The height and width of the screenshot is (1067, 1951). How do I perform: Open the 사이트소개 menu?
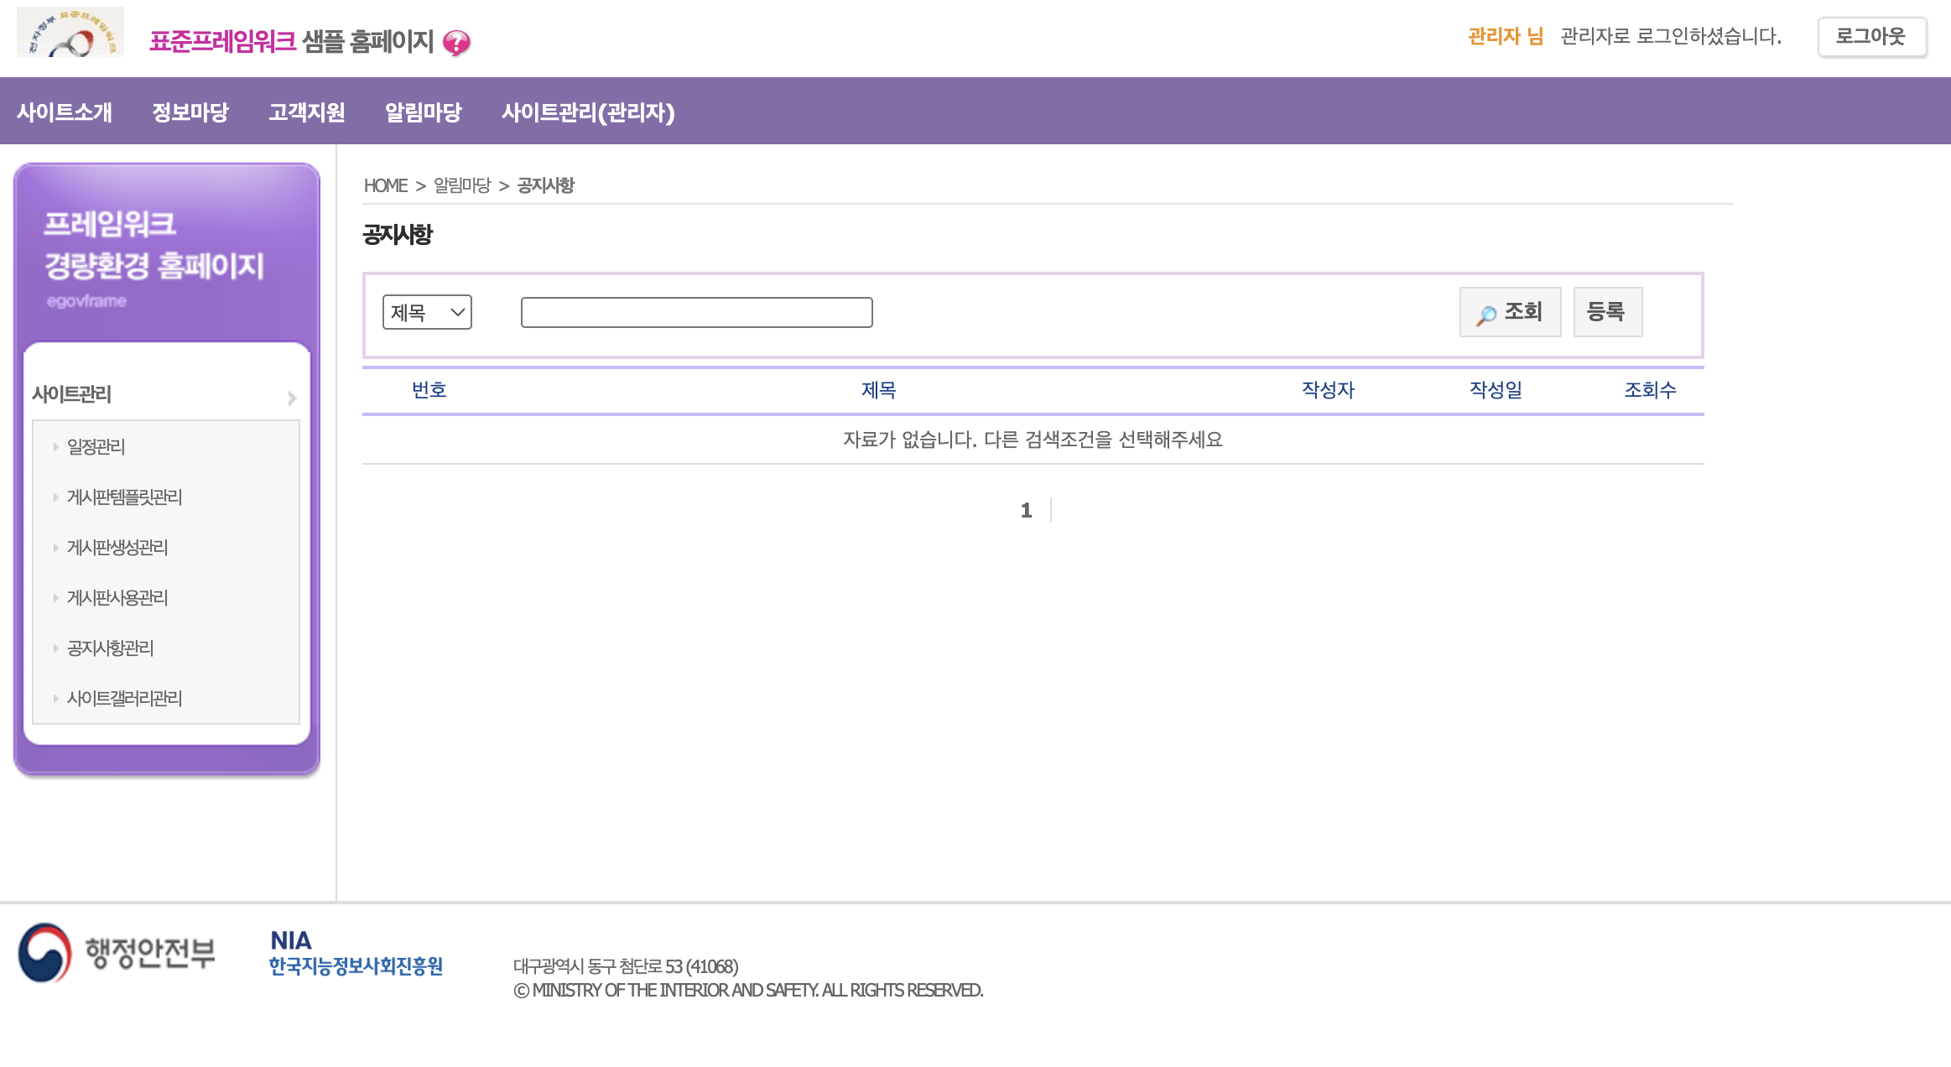[65, 112]
